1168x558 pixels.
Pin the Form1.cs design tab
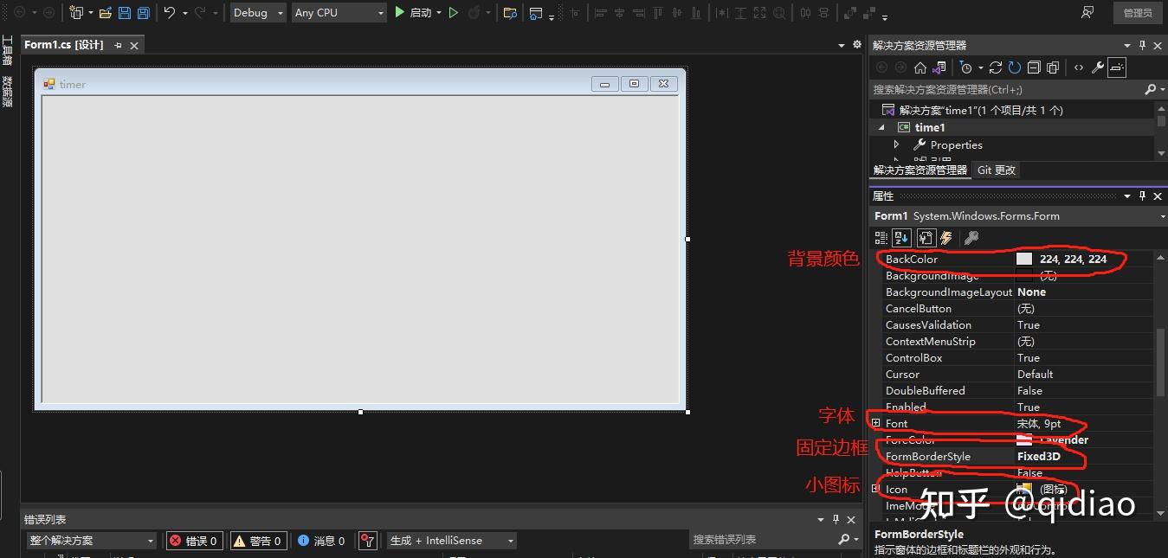pyautogui.click(x=119, y=45)
